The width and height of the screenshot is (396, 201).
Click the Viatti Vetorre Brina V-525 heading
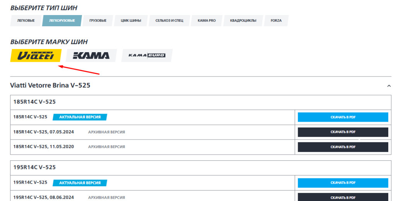[50, 85]
